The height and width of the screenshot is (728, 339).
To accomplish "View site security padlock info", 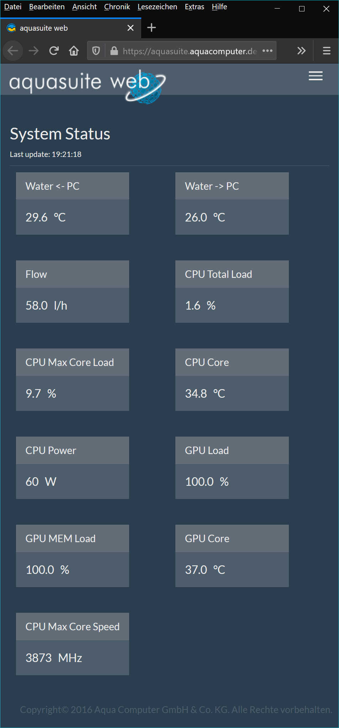I will [x=114, y=51].
